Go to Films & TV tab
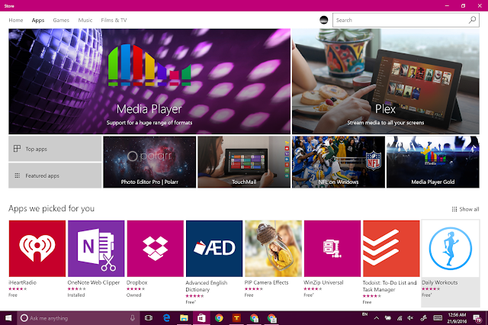The height and width of the screenshot is (325, 488). 114,21
